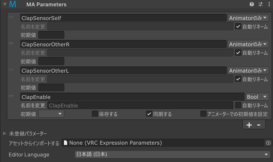Click the Modular Avatar M logo icon

13,4
